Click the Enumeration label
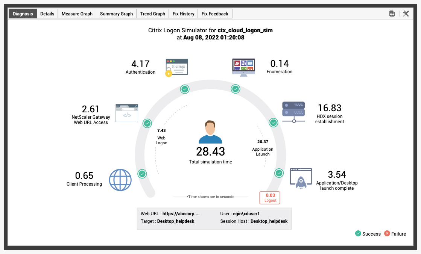The width and height of the screenshot is (421, 254). (x=280, y=72)
